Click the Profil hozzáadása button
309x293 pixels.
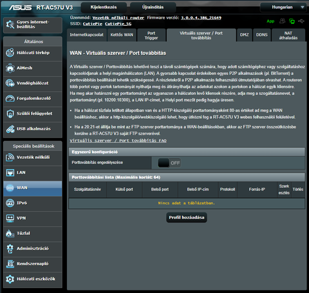point(187,217)
